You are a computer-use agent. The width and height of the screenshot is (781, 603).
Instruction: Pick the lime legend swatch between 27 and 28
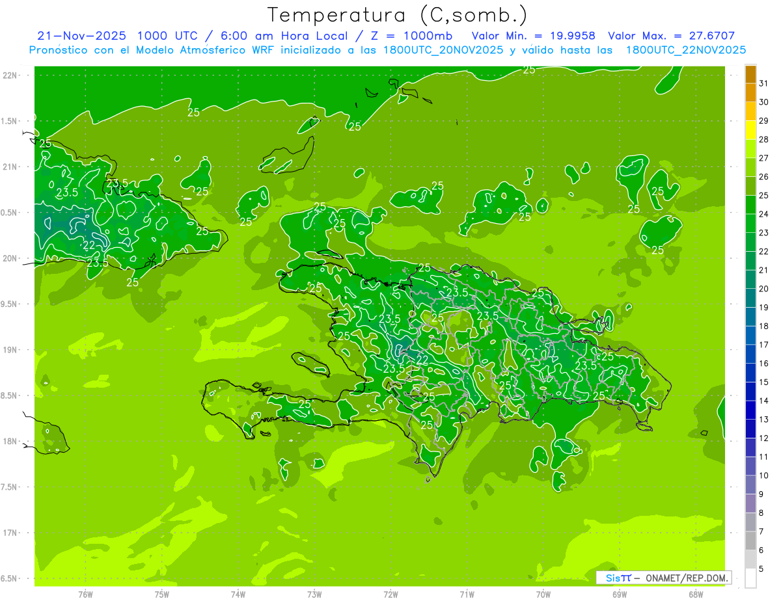(750, 149)
